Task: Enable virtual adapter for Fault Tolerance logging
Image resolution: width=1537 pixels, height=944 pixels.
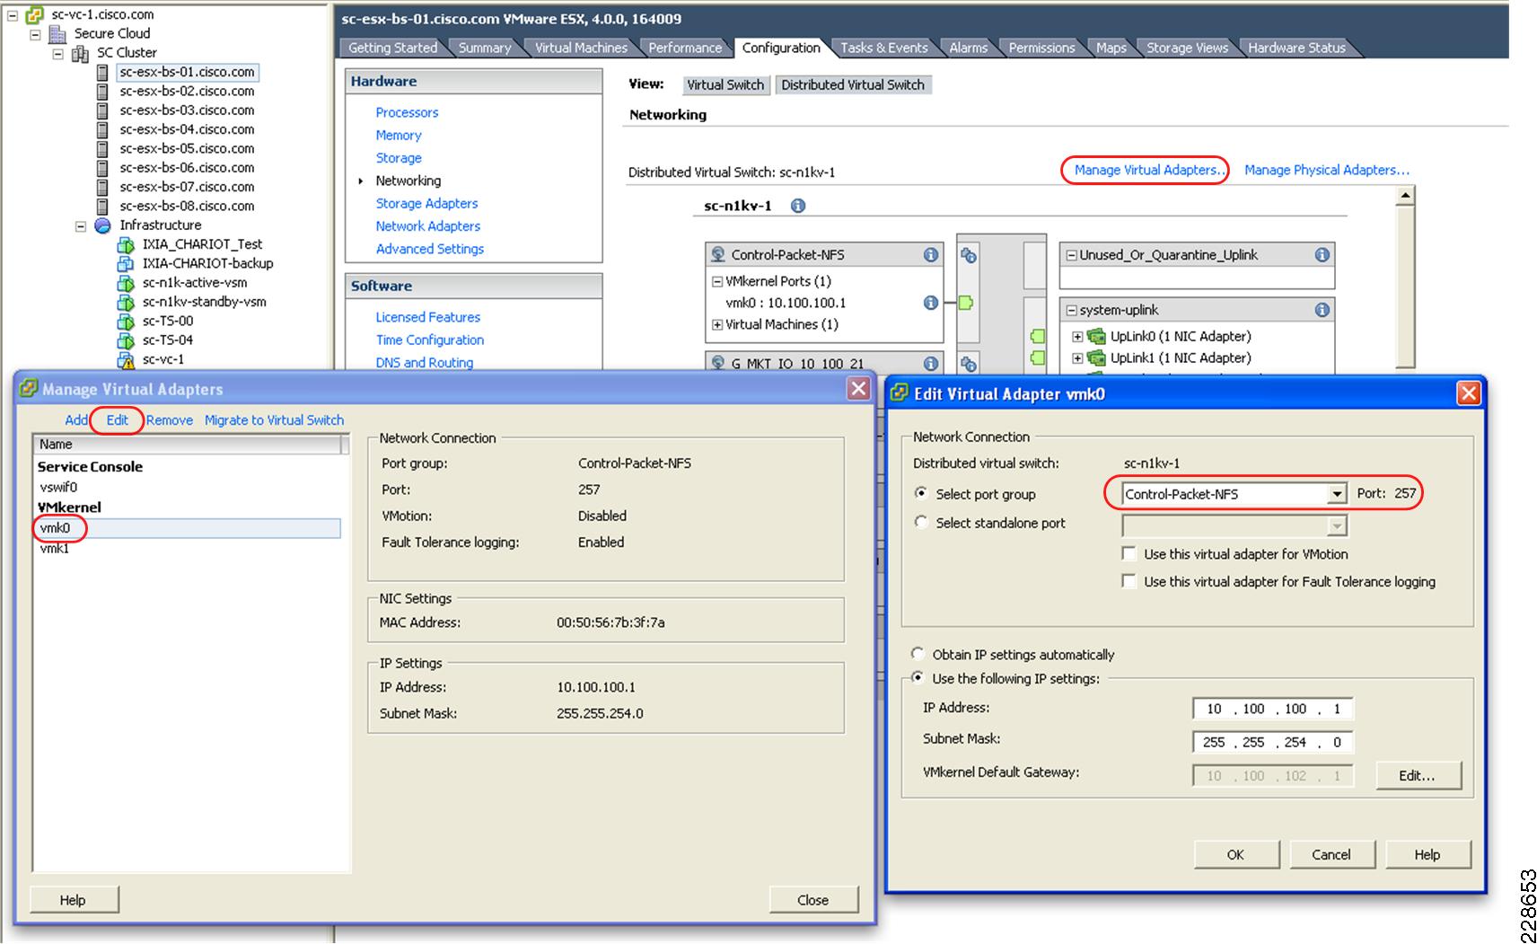Action: click(1129, 582)
